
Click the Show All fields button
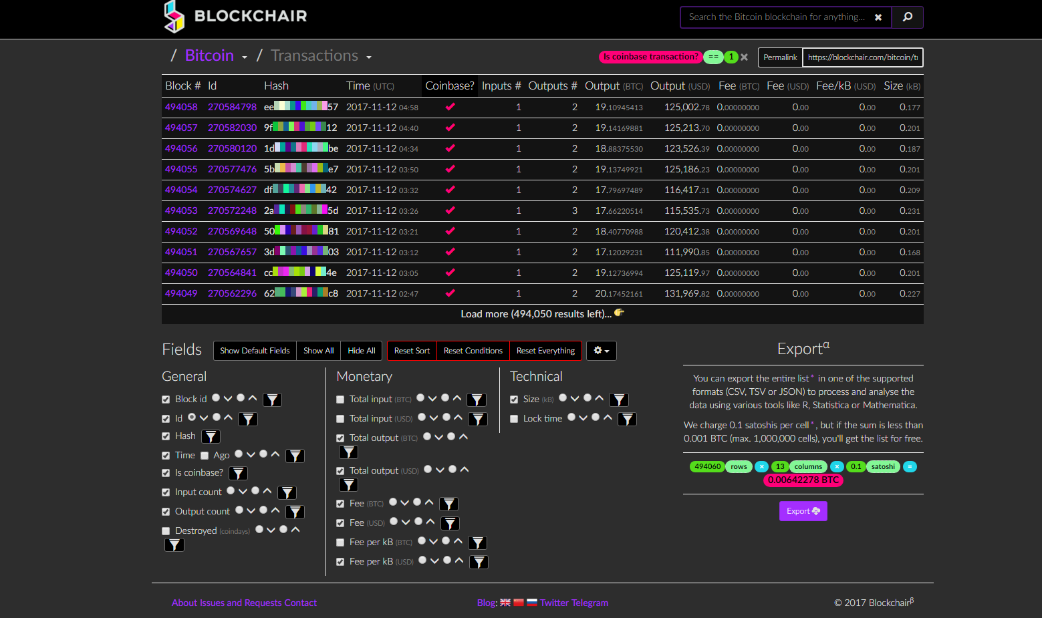click(318, 351)
